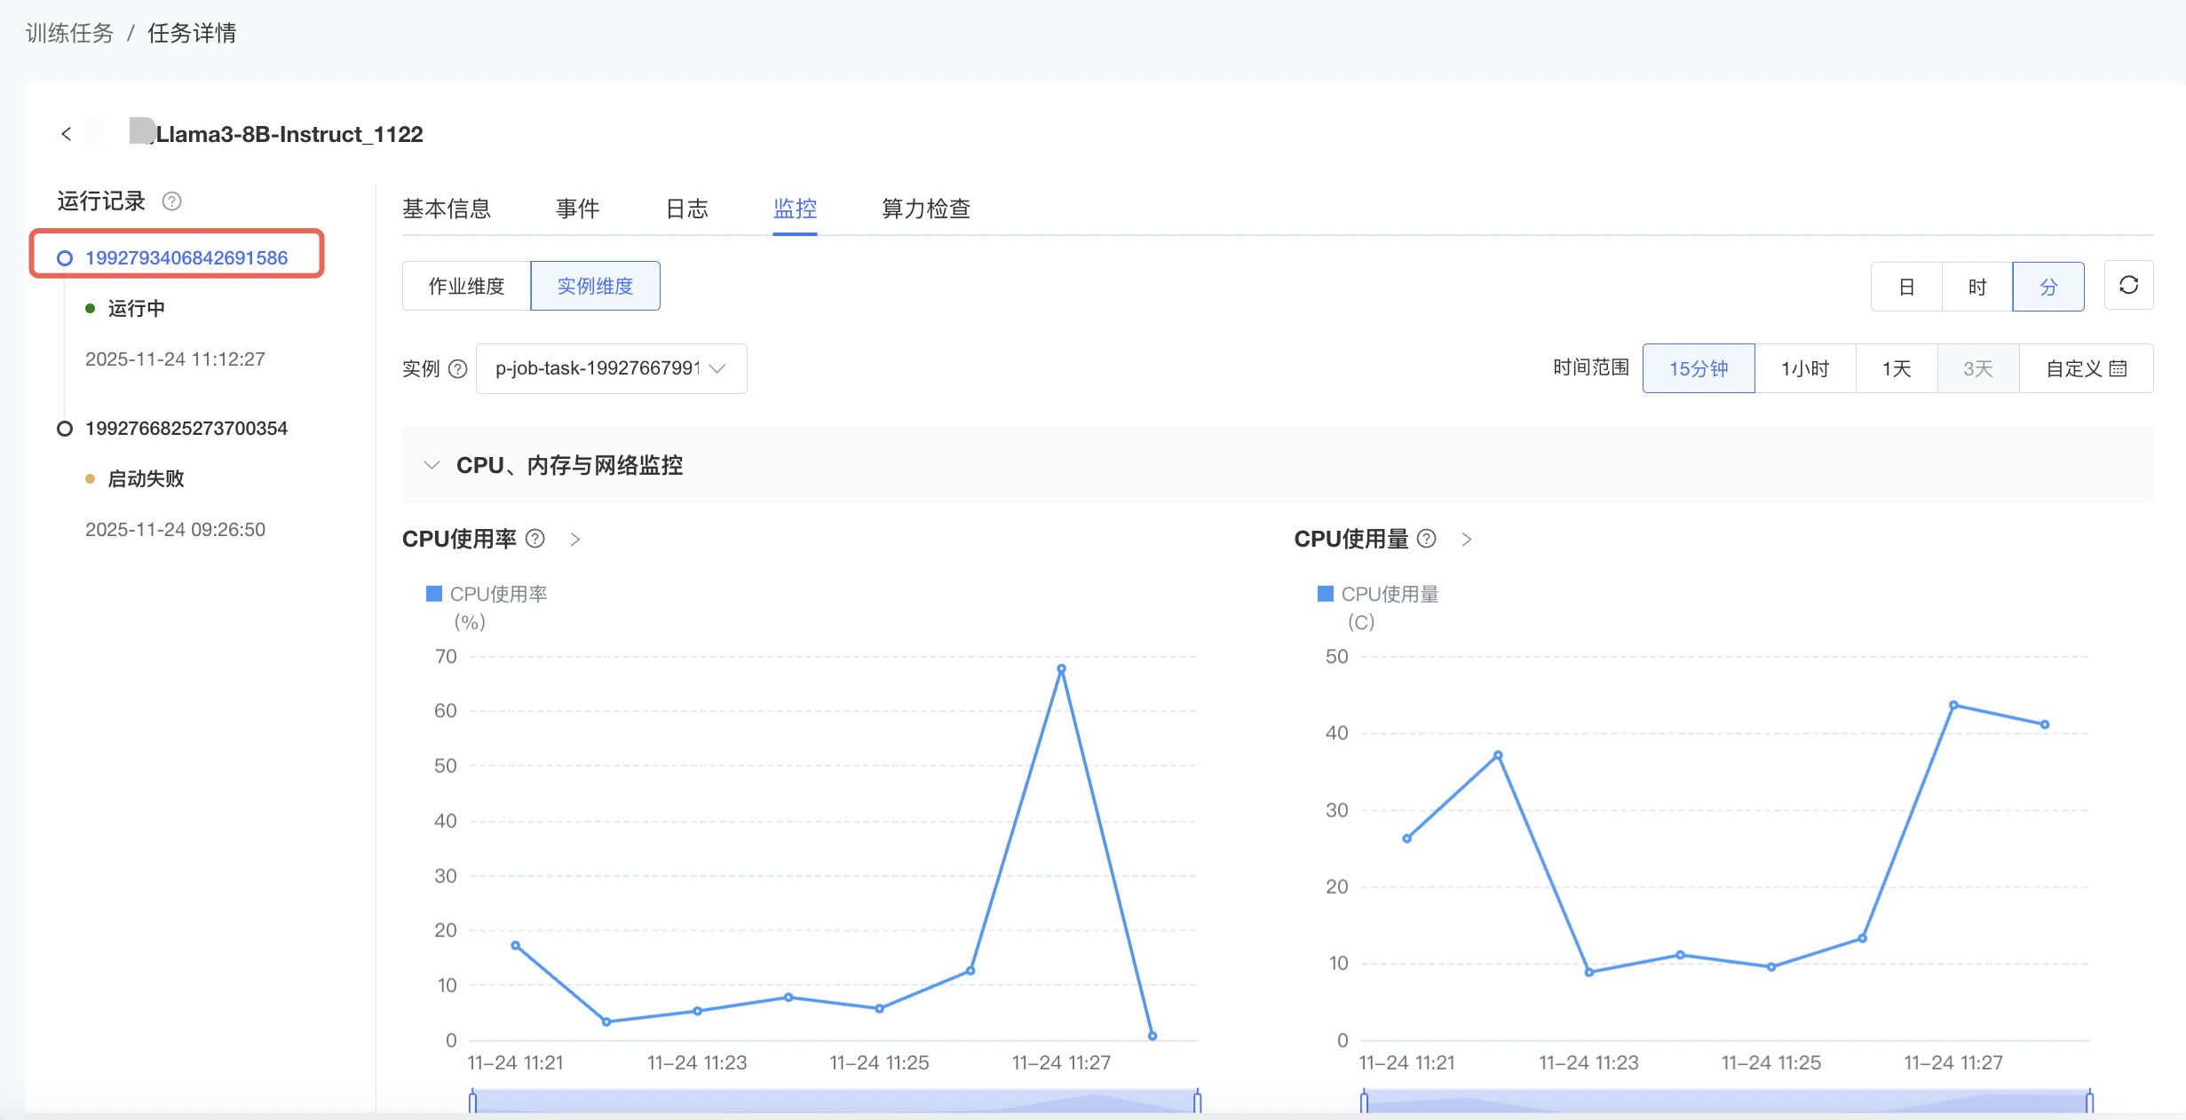Select 时 granularity option
This screenshot has width=2186, height=1120.
pyautogui.click(x=1977, y=287)
